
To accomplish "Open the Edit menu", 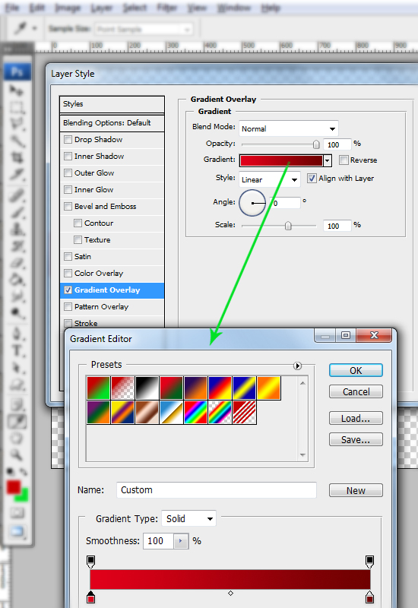I will click(x=36, y=8).
